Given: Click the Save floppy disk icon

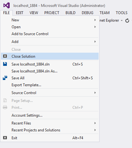Looking at the screenshot, I should [x=5, y=64].
